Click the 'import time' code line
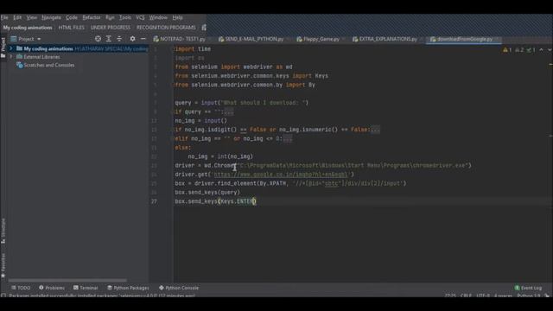Image resolution: width=553 pixels, height=311 pixels. point(193,49)
